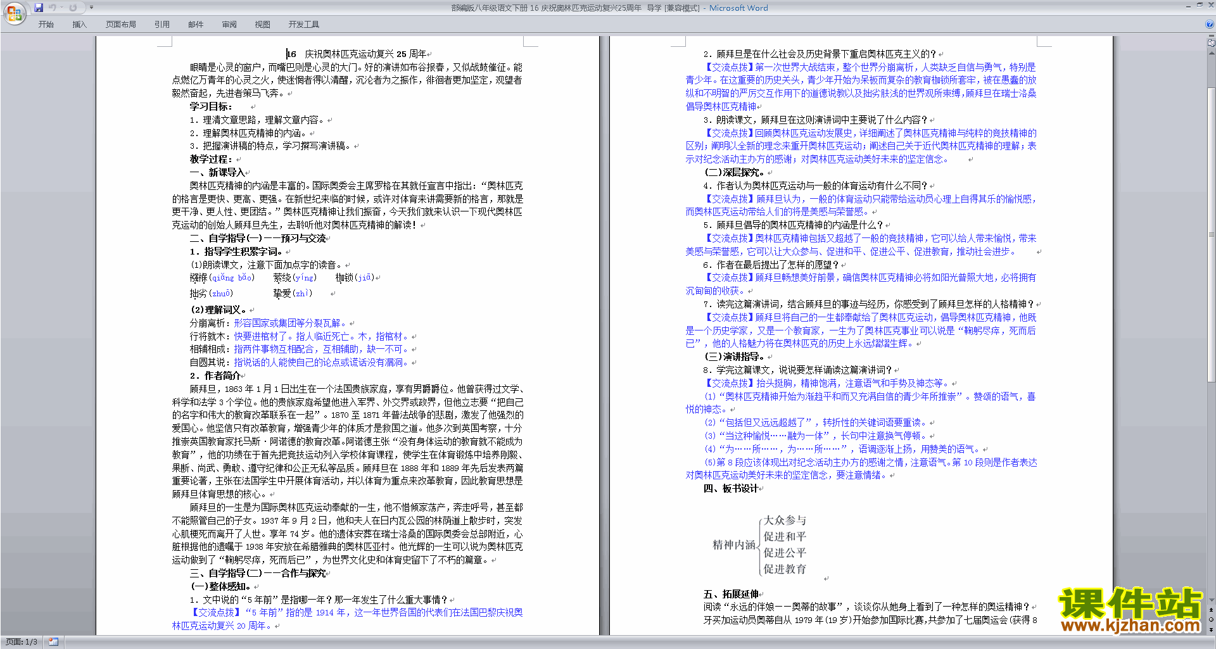The width and height of the screenshot is (1216, 649).
Task: Click the pinyin text 强褓(qiǎng bǎo)
Action: [x=222, y=277]
